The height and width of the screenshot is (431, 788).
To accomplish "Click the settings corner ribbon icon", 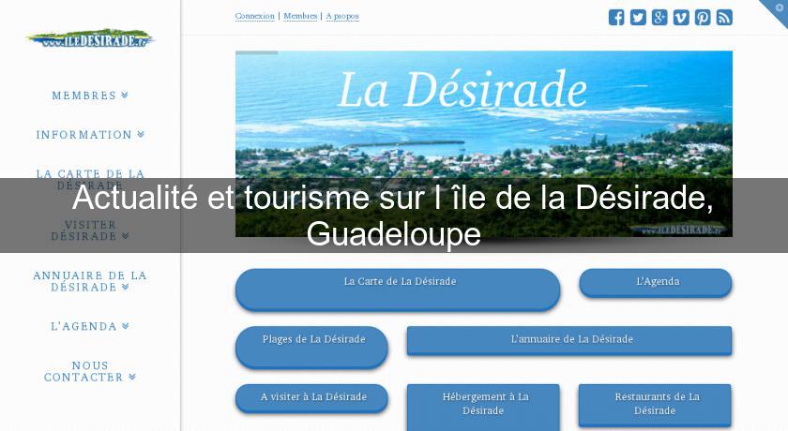I will (x=779, y=8).
